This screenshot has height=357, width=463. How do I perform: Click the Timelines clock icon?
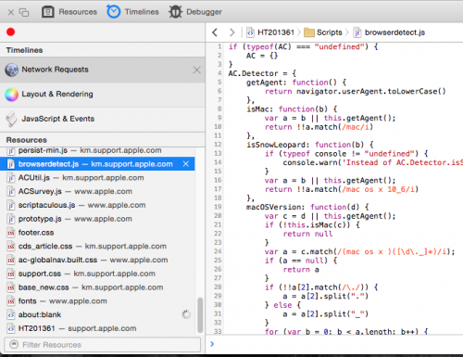114,11
